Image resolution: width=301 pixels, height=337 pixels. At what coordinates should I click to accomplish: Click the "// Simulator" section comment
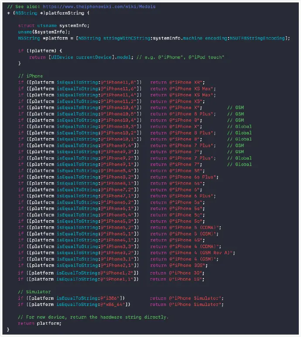coord(34,292)
